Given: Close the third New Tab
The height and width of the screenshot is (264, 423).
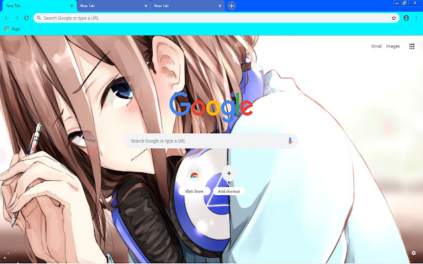Looking at the screenshot, I should click(x=220, y=6).
